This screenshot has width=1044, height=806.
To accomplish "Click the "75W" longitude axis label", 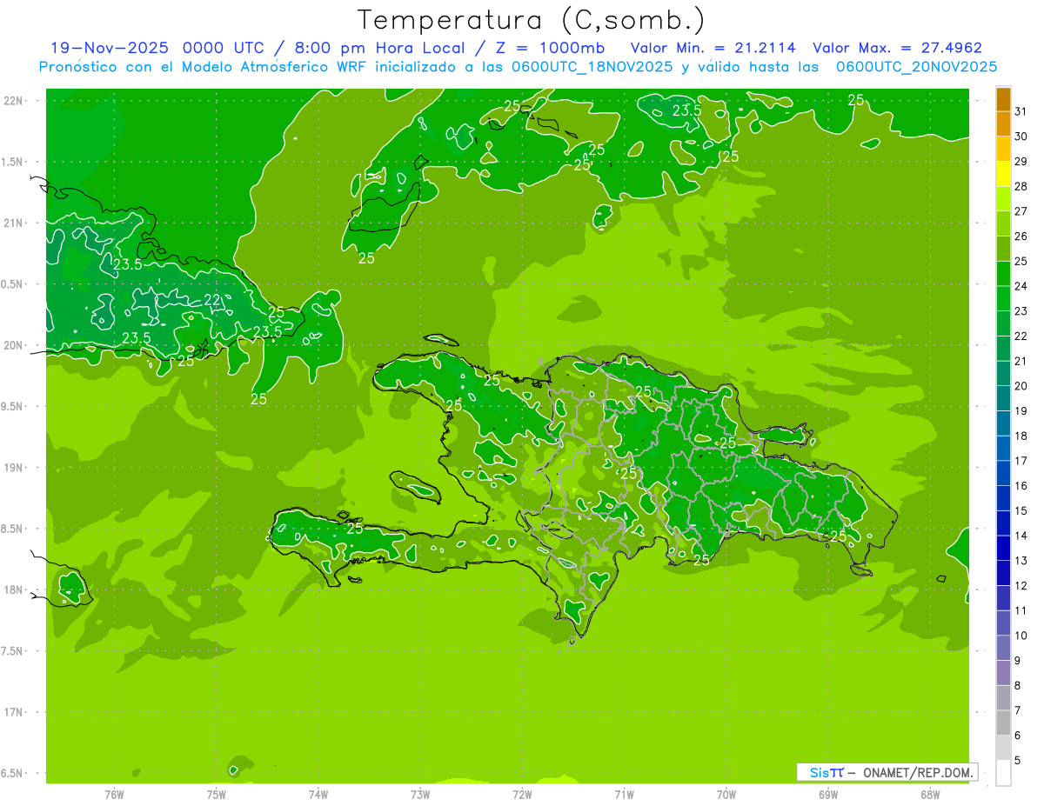I will point(217,794).
